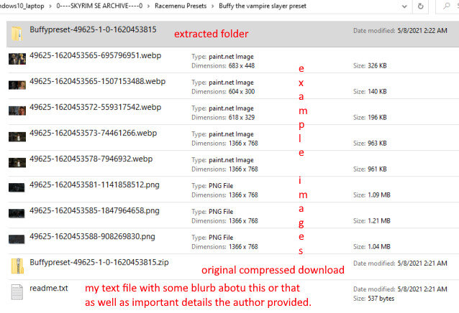Select file name 49625-1620453572-559317542.webp
Viewport: 459px width, 313px height.
96,107
